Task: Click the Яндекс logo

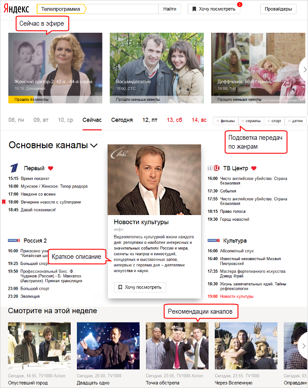Action: tap(16, 9)
